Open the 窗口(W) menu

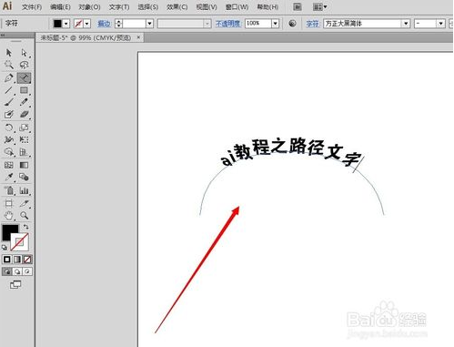[x=237, y=6]
